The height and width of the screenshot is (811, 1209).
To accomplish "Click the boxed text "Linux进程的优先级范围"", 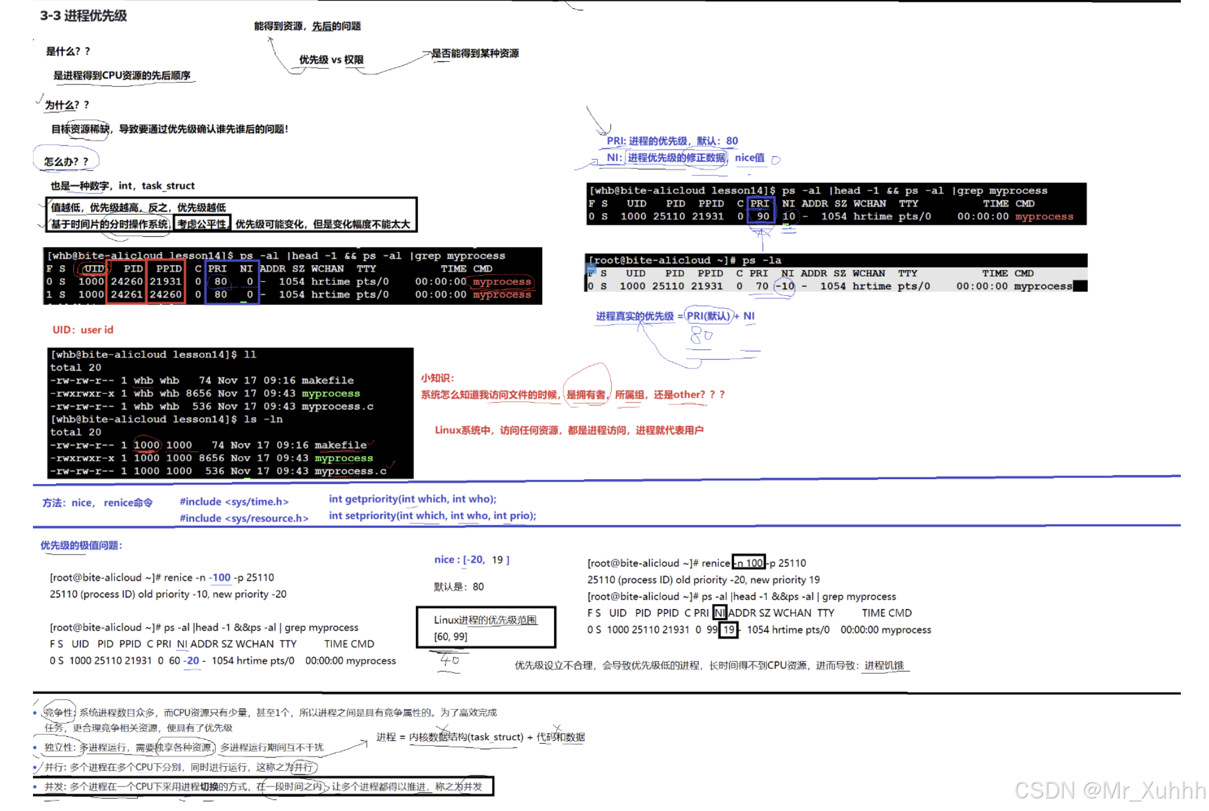I will (485, 620).
